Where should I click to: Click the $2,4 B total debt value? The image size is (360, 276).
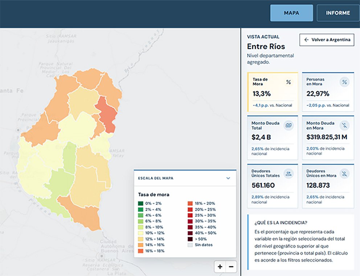pos(261,137)
